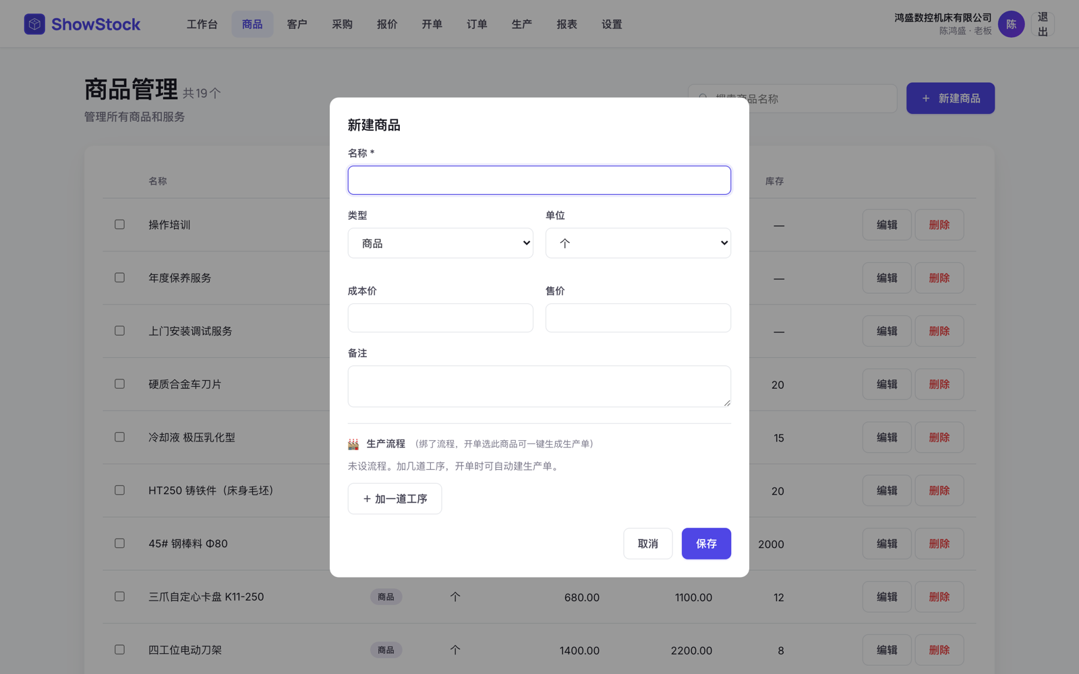Tick the checkbox for 年度保养服务 row
Screen dimensions: 1079x674
point(119,278)
